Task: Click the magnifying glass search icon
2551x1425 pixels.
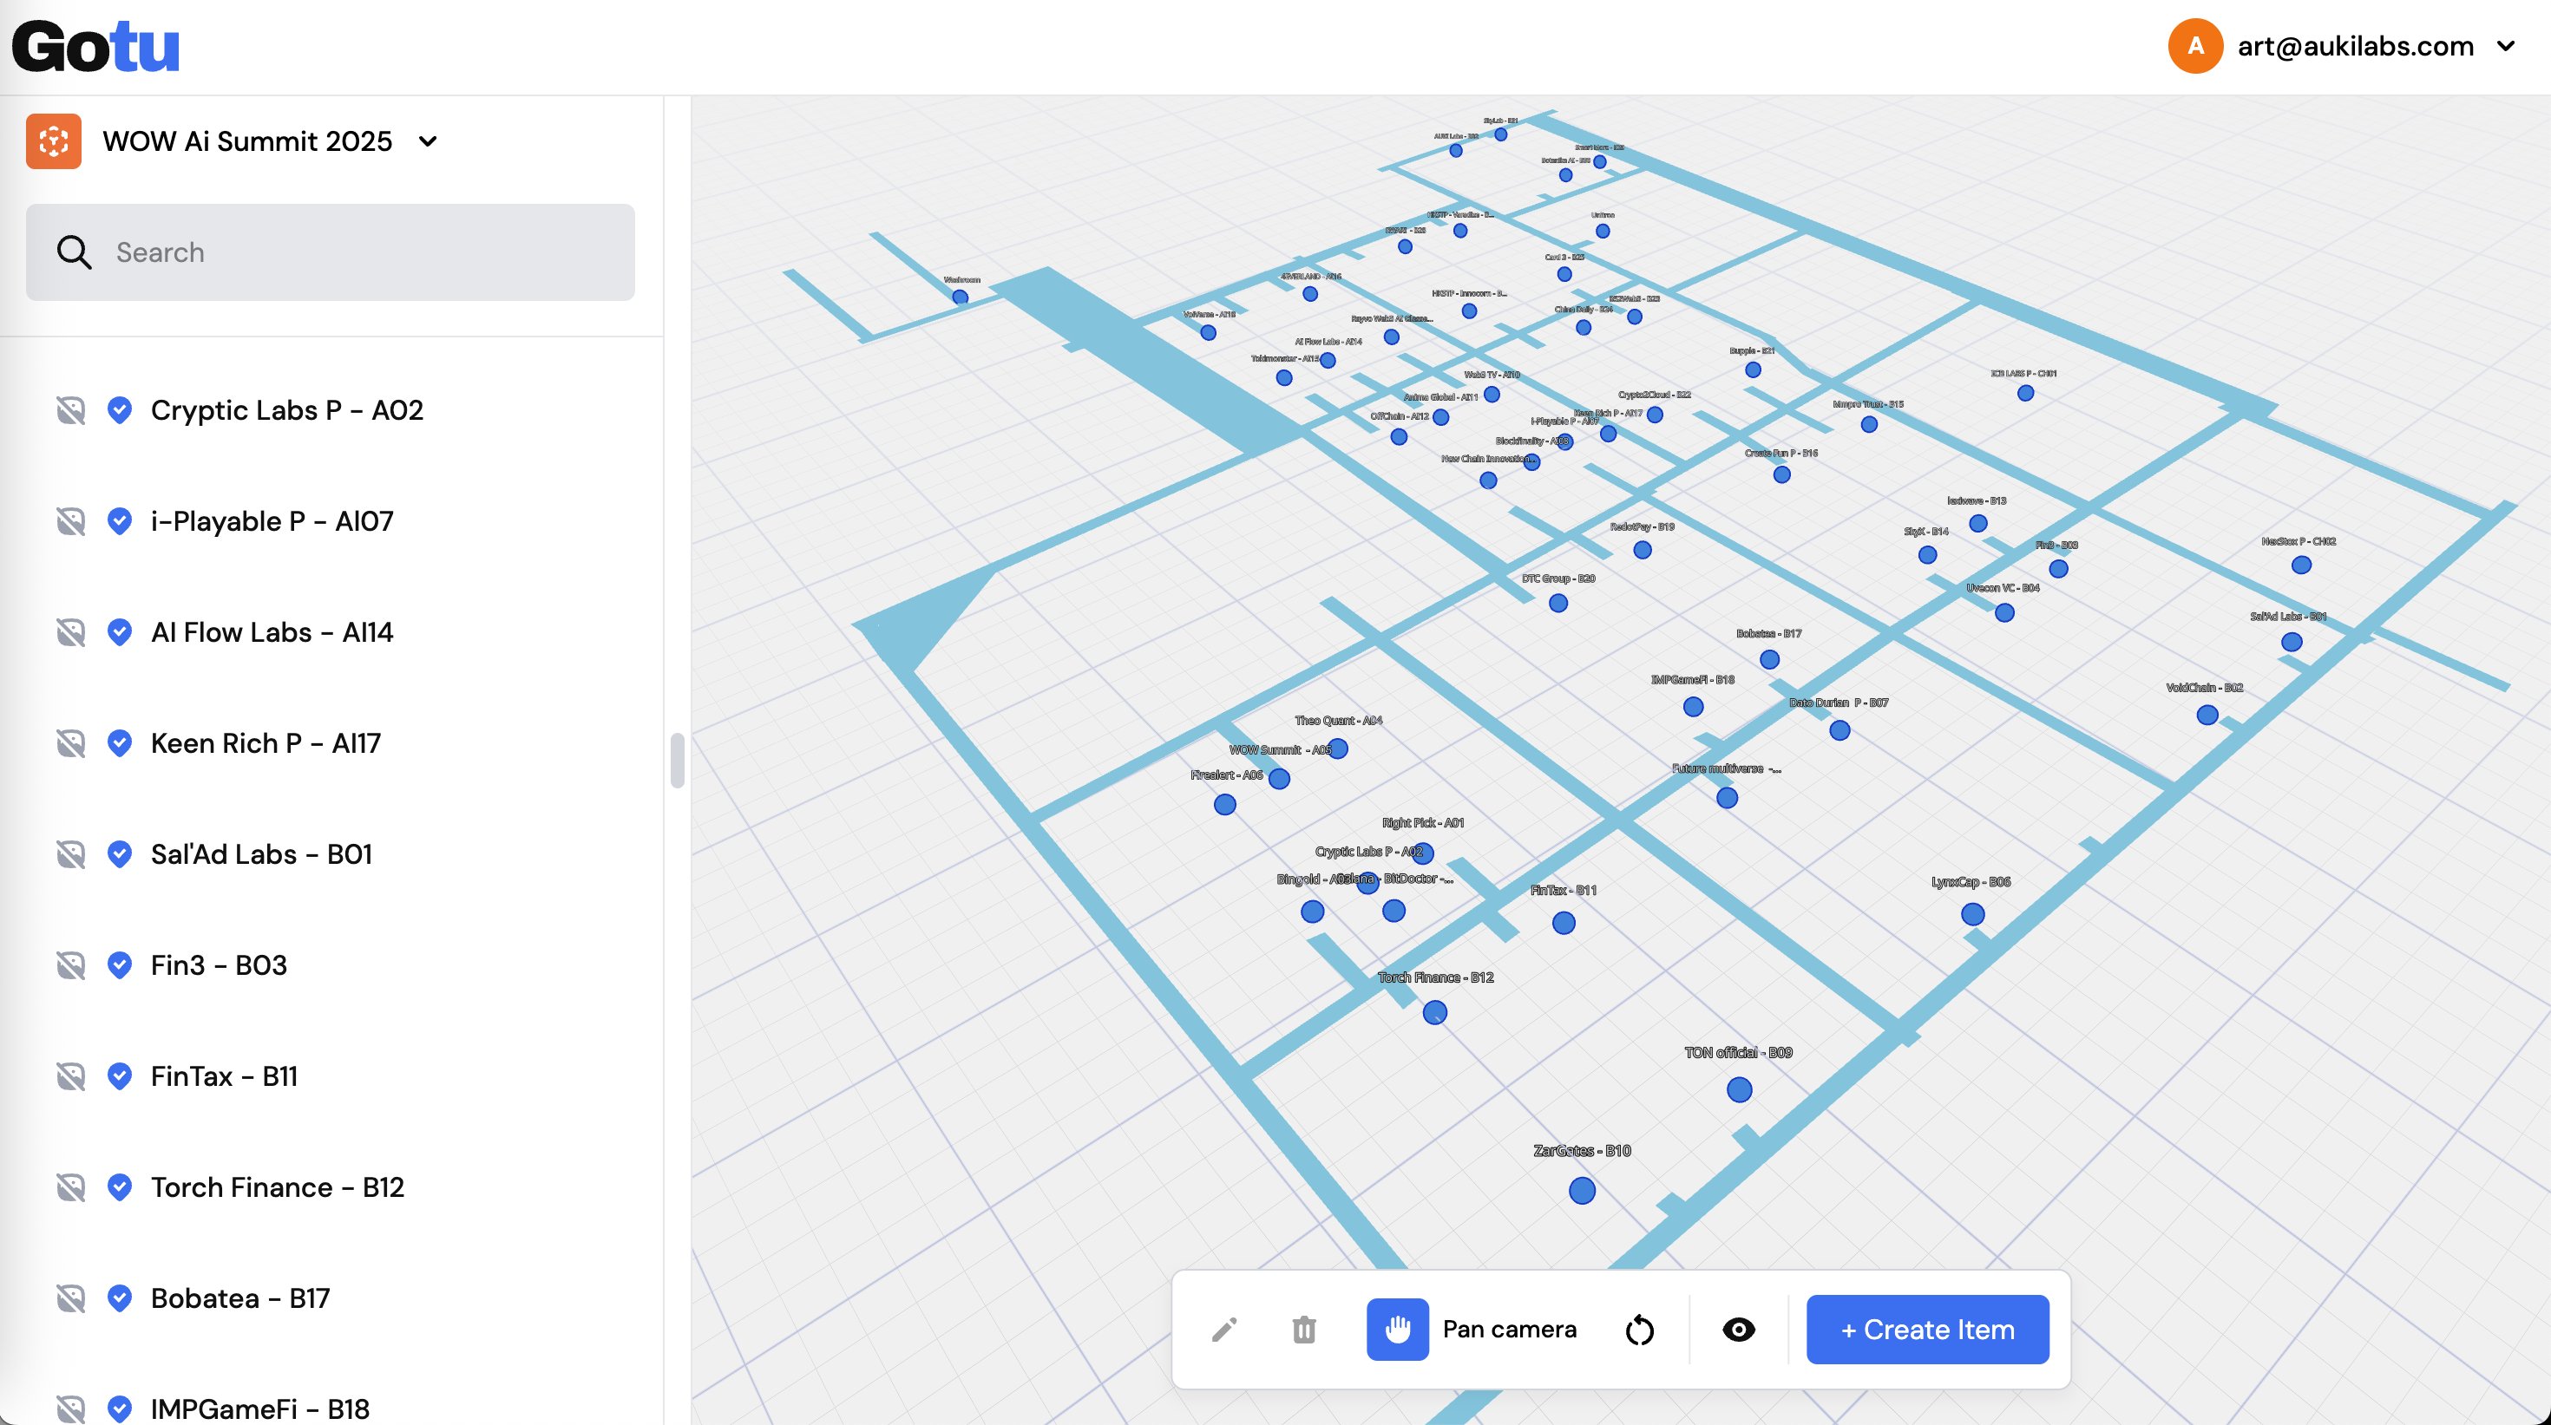Action: coord(75,252)
